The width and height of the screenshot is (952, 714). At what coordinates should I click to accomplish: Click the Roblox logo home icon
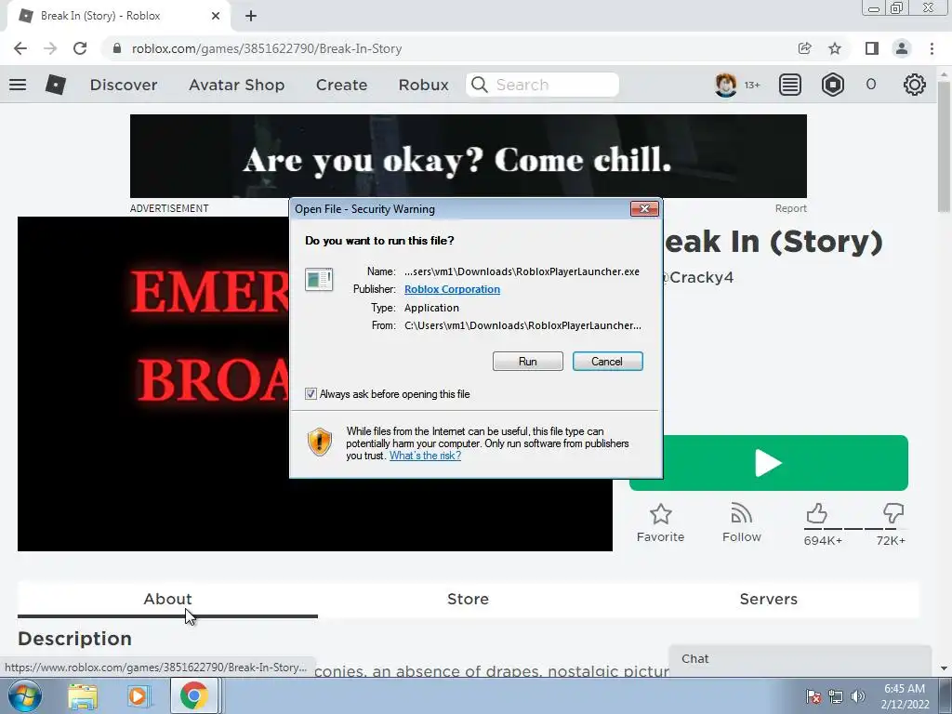[x=56, y=85]
